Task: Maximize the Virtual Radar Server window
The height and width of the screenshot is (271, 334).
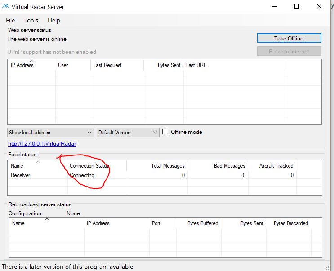Action: click(x=297, y=6)
